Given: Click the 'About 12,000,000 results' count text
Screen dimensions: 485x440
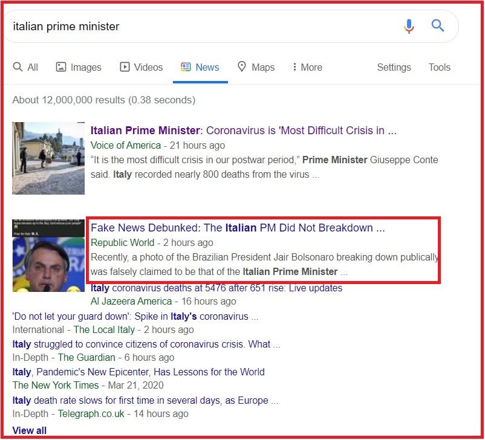Looking at the screenshot, I should 104,100.
